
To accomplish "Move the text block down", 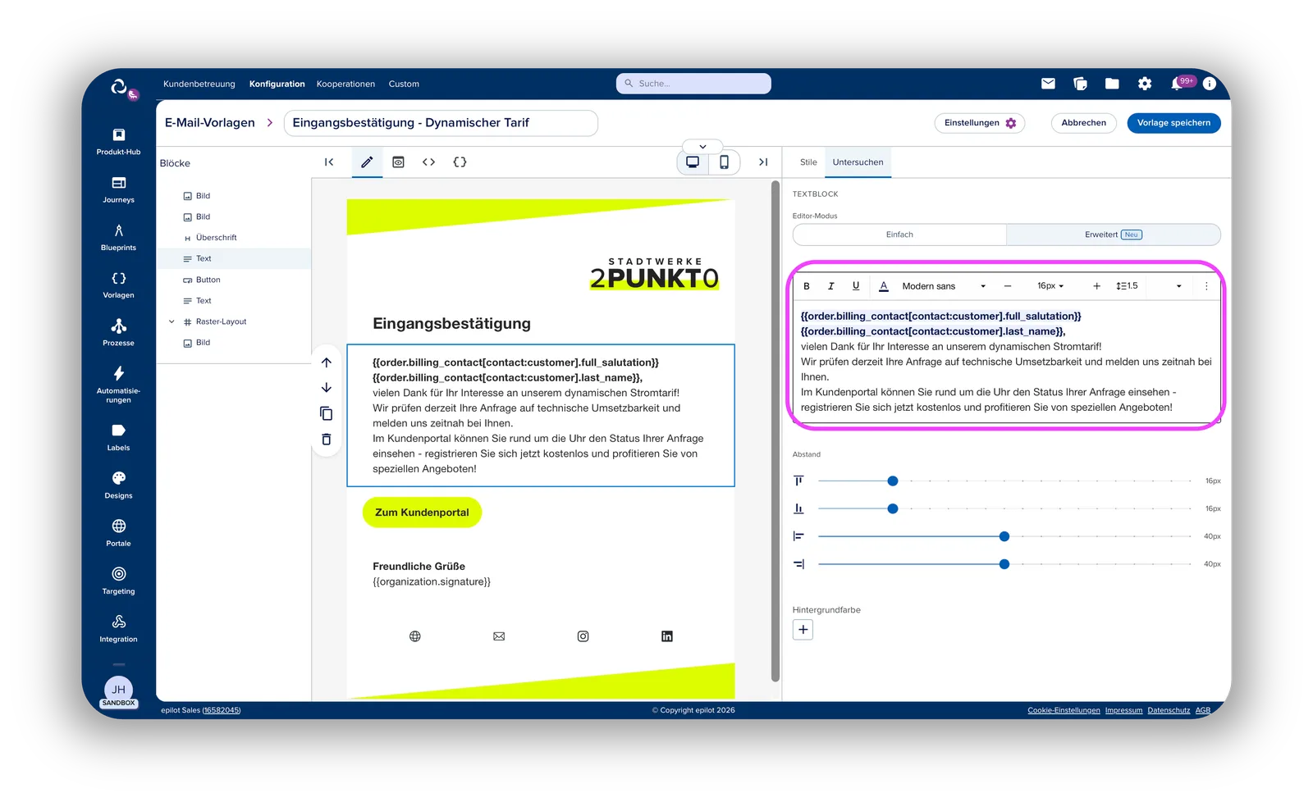I will (327, 388).
